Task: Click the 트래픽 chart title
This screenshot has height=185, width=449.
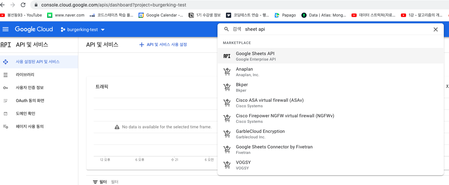Action: click(102, 87)
